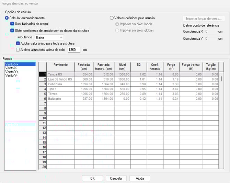Select 'Valores definidos pelo usuário' radio button

pos(112,18)
